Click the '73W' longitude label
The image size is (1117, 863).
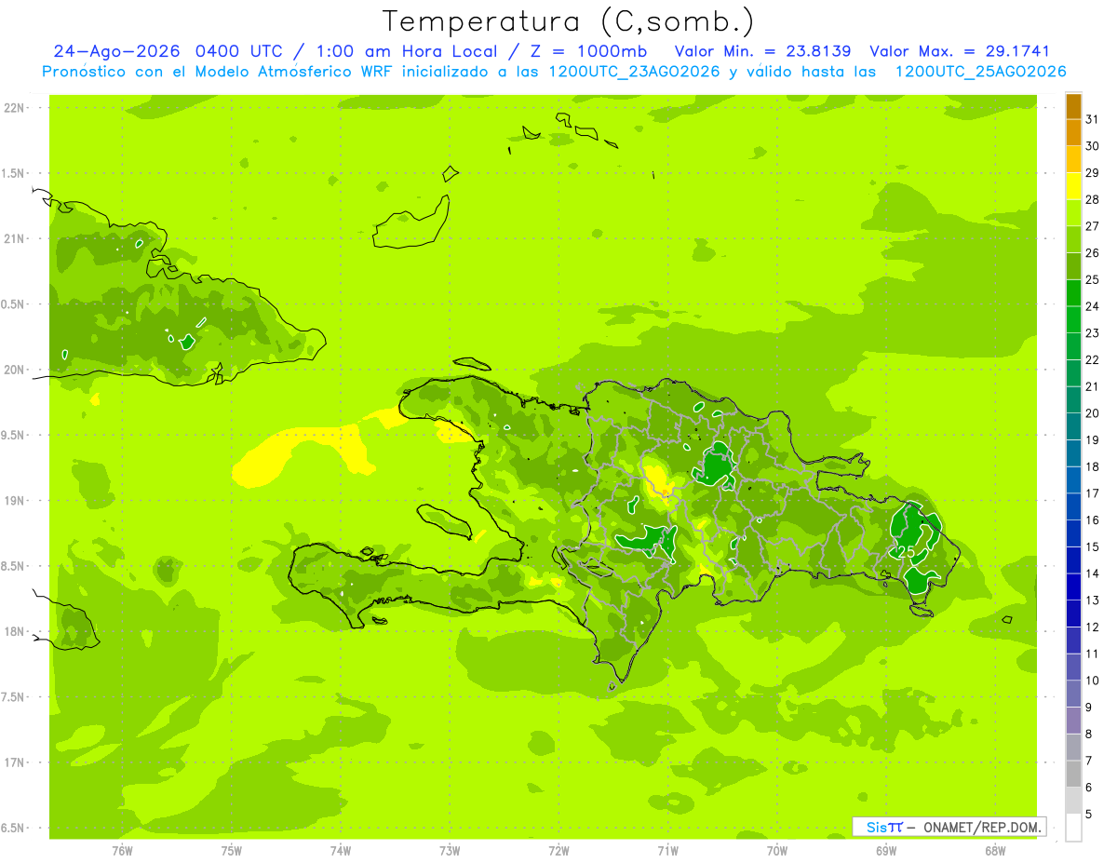click(450, 851)
